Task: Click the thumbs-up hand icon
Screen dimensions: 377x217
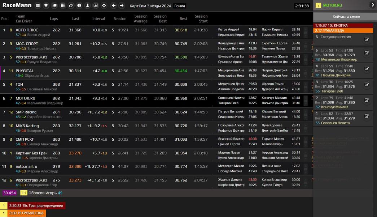Action: (x=71, y=5)
